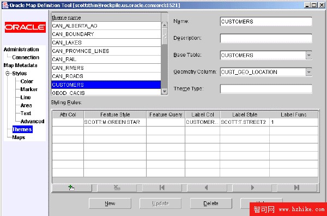This screenshot has height=216, width=327.
Task: Click the Label Func column header
Action: [x=294, y=115]
